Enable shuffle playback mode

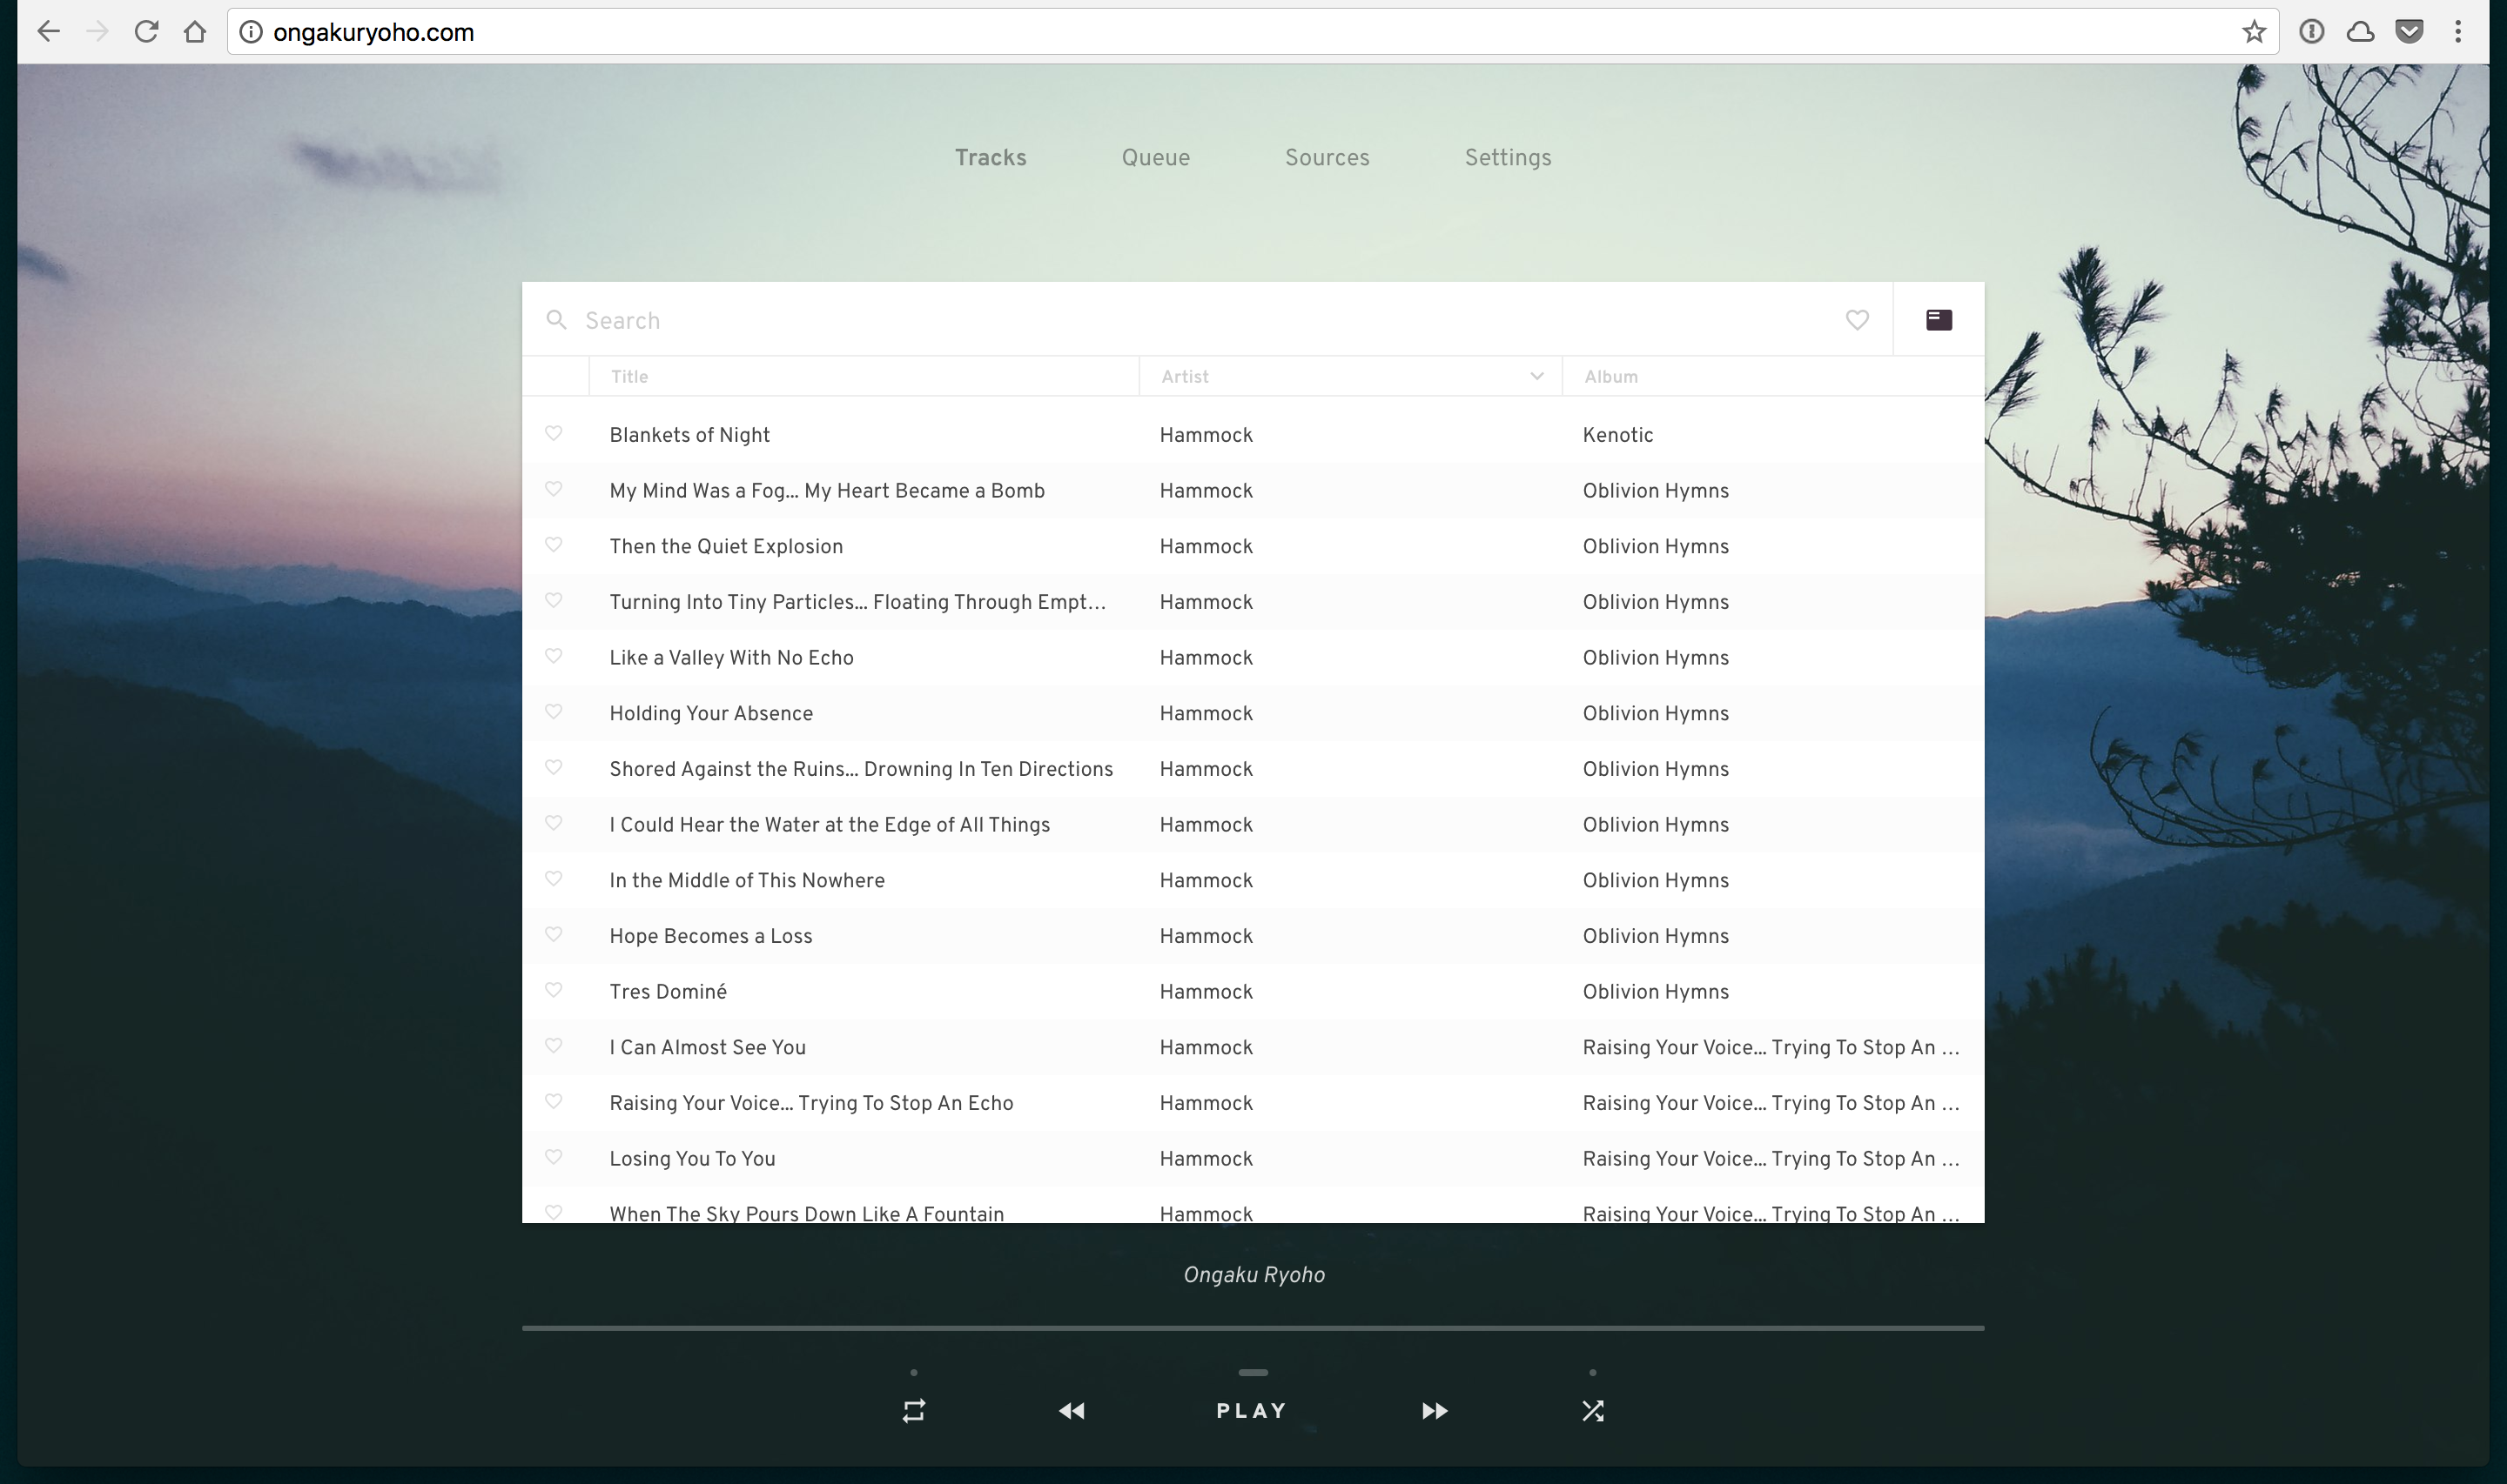tap(1593, 1410)
